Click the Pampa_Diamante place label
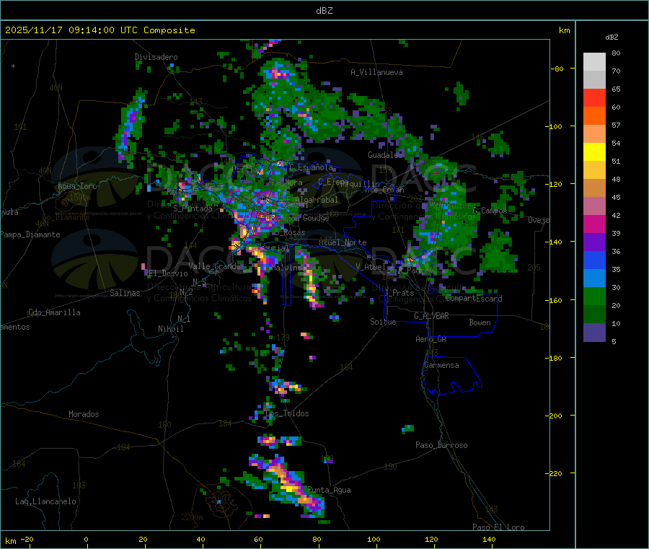649x549 pixels. click(x=30, y=234)
